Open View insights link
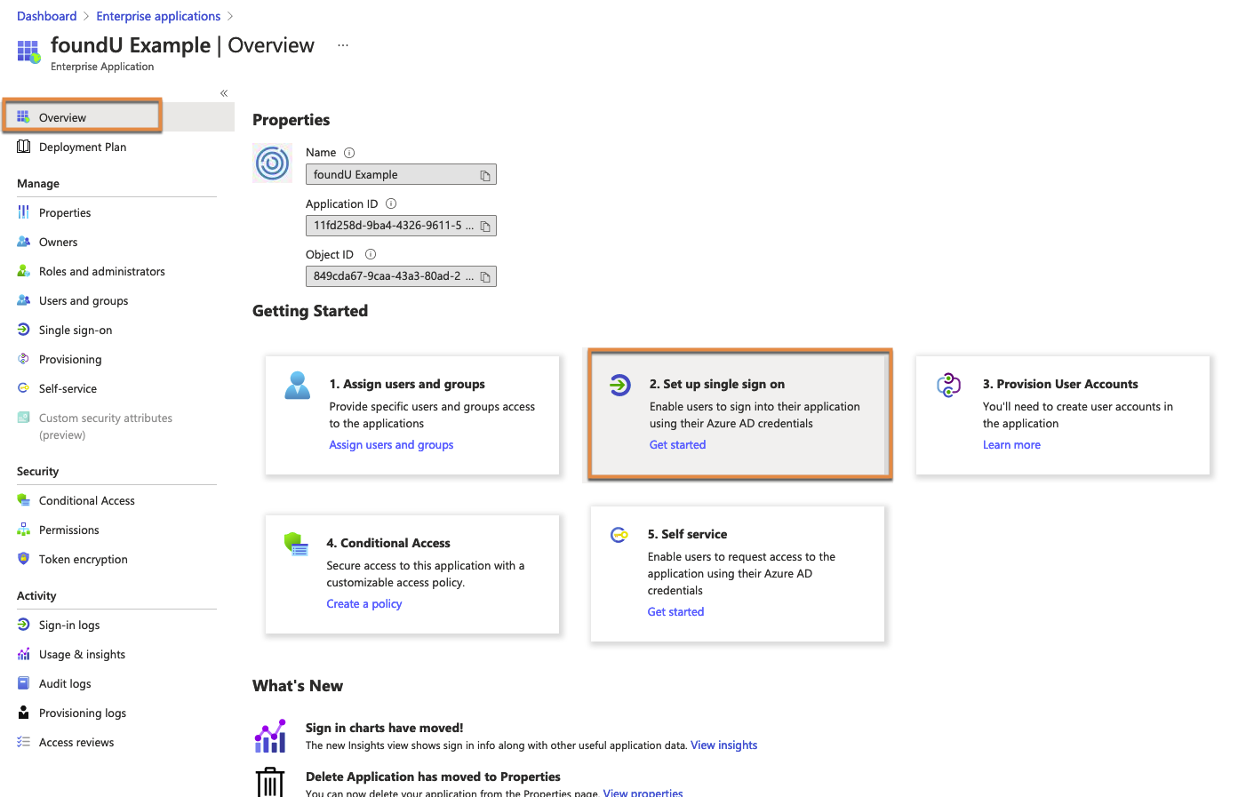 [x=723, y=745]
